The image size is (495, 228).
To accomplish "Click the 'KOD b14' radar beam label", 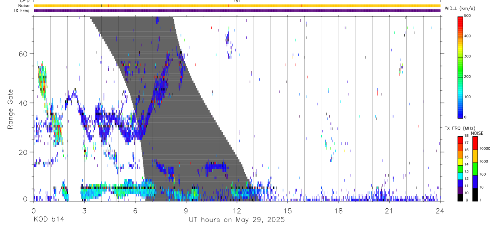I will (x=48, y=220).
